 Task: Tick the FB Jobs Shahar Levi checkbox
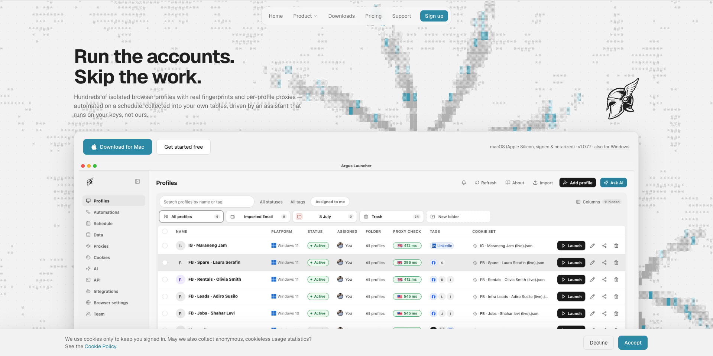tap(165, 313)
